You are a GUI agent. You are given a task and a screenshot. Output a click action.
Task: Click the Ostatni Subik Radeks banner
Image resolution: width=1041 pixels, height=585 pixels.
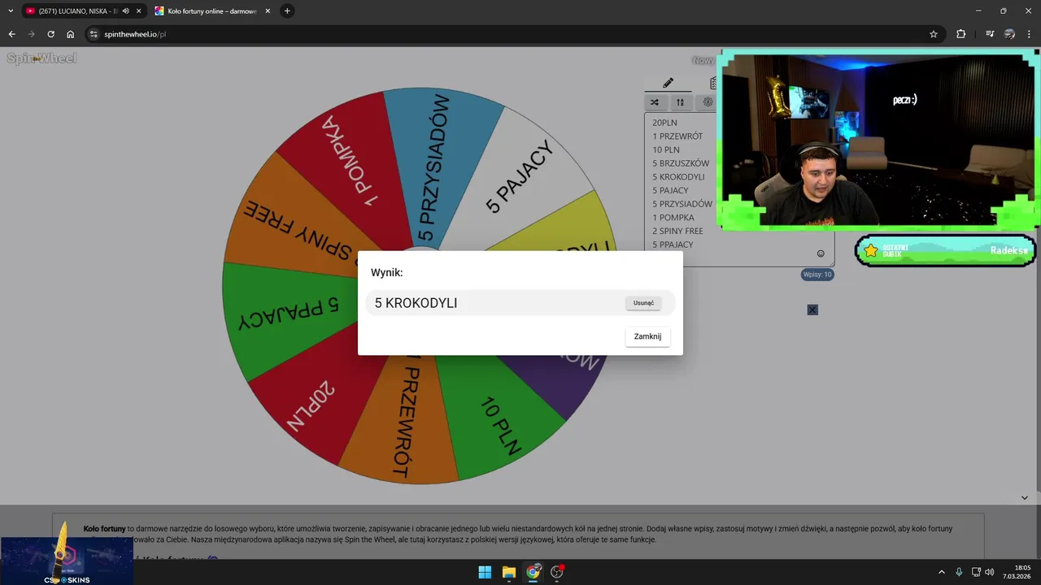click(x=946, y=250)
